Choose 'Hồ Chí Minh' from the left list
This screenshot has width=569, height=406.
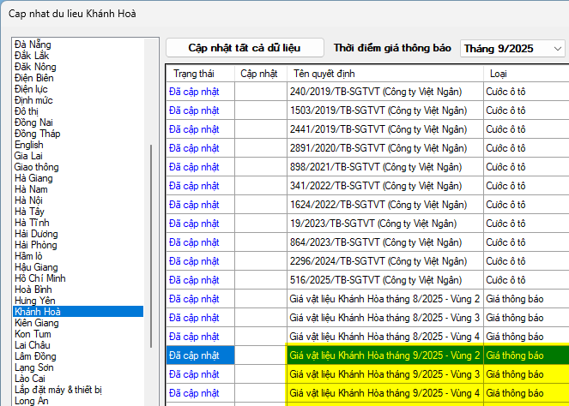[40, 278]
